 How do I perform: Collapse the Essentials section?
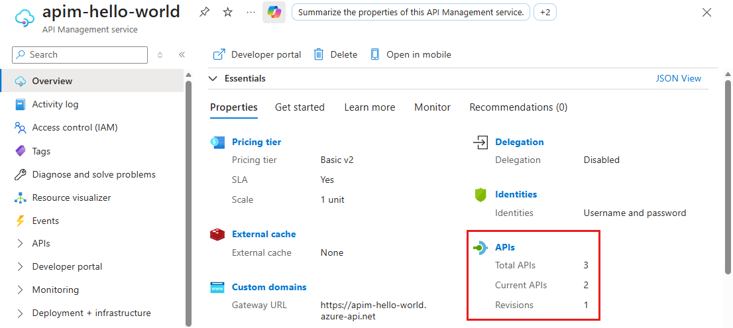tap(213, 78)
